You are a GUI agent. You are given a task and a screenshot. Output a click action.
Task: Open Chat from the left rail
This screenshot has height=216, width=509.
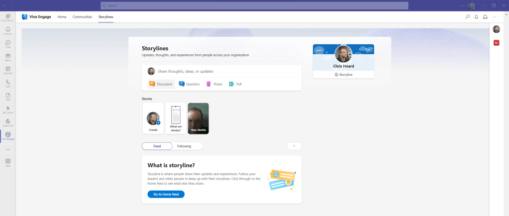tap(8, 44)
